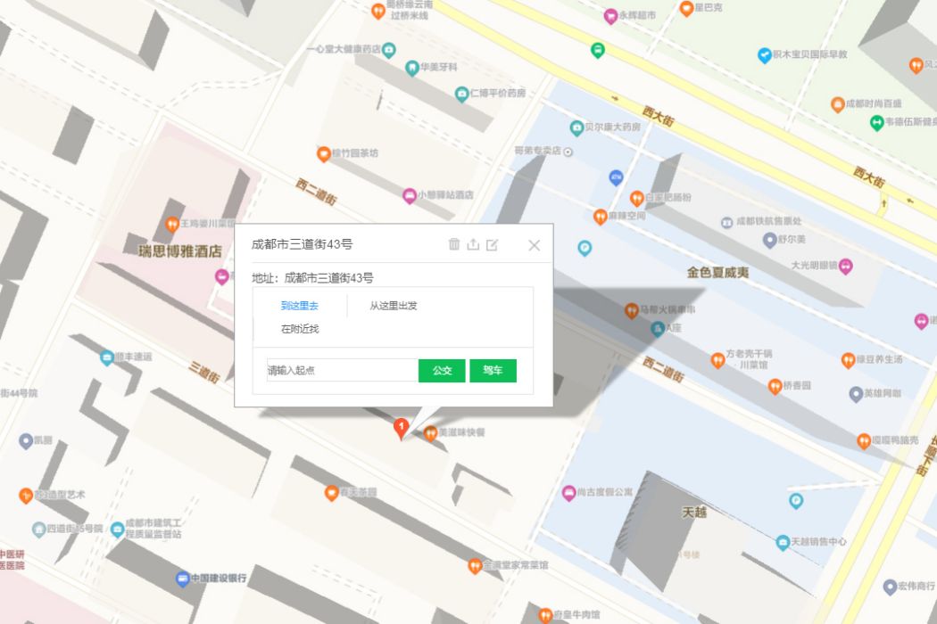Click the share upload icon in popup
Viewport: 937px width, 624px height.
click(473, 244)
